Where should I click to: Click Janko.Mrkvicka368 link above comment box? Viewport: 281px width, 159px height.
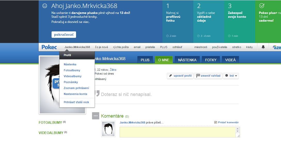coord(132,122)
